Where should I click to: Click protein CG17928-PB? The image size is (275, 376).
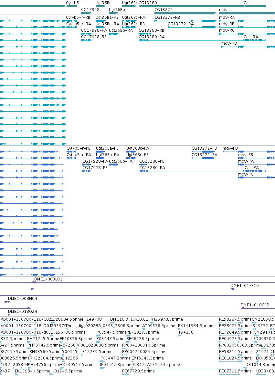95,168
